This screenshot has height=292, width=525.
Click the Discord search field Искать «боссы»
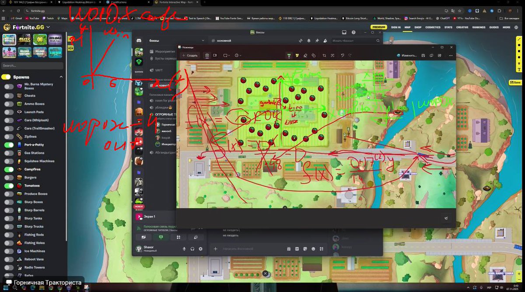tap(356, 41)
